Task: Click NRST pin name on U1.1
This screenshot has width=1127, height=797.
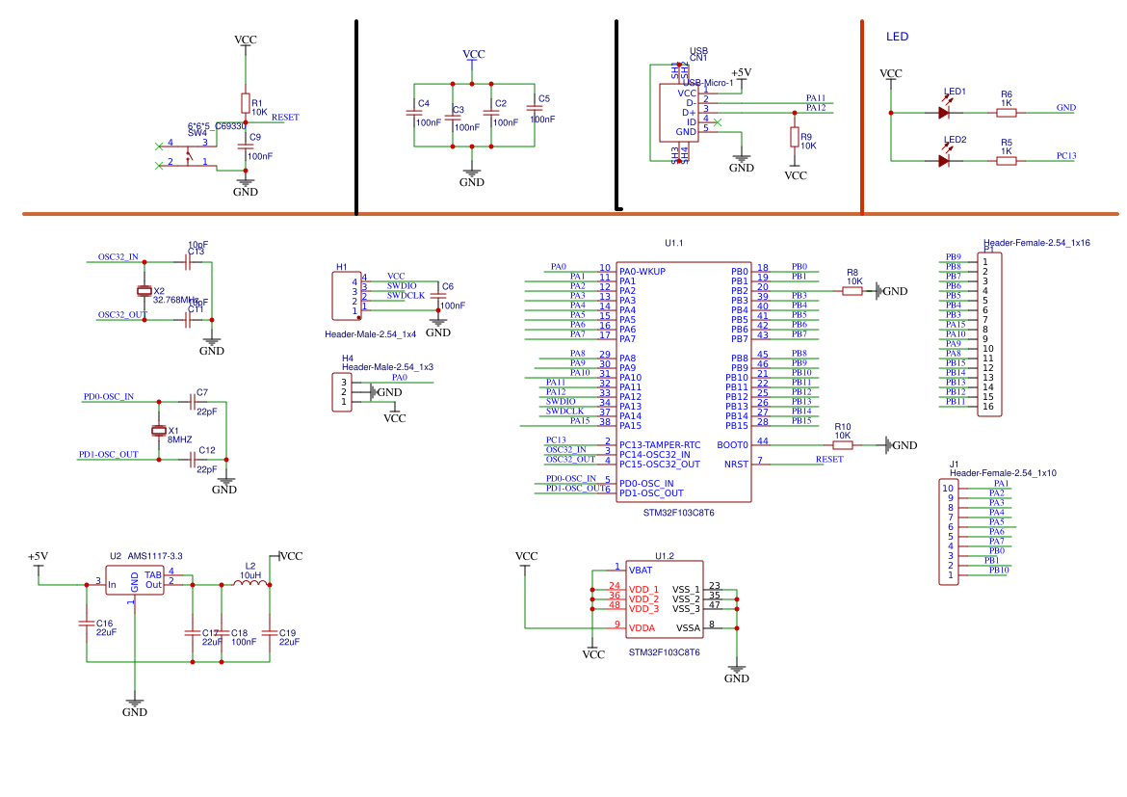Action: coord(736,464)
